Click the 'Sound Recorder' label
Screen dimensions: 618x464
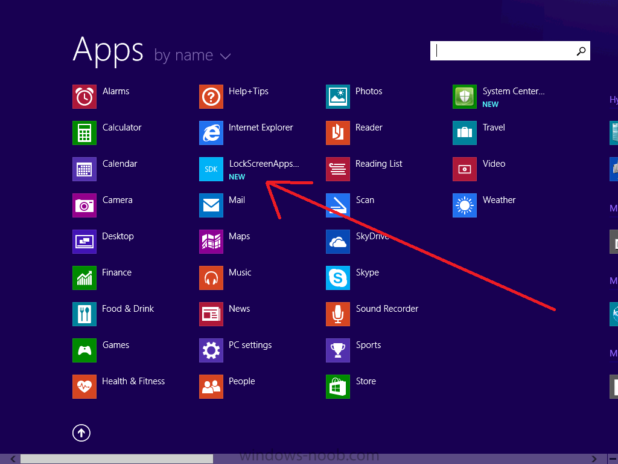[x=387, y=309]
